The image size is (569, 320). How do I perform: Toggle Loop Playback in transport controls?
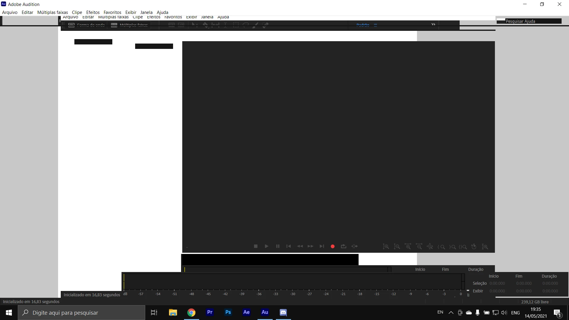click(343, 246)
